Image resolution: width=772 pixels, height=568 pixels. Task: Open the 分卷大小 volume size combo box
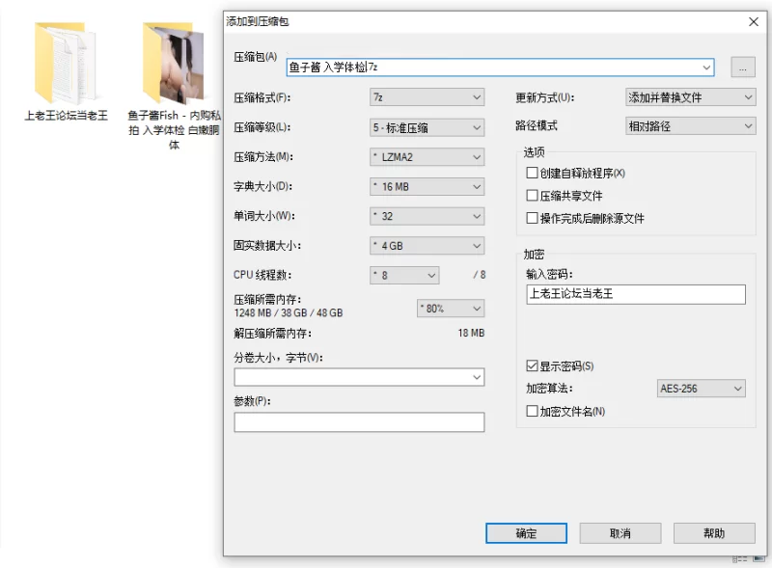click(359, 377)
